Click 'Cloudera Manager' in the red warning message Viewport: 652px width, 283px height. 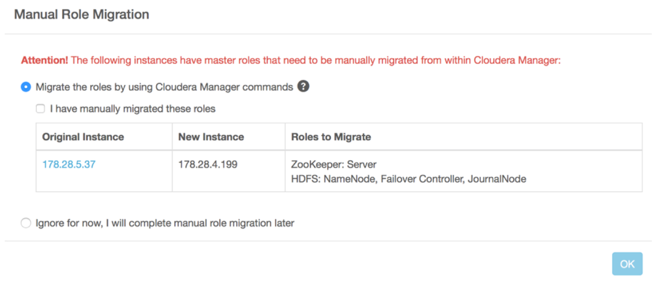(x=516, y=60)
